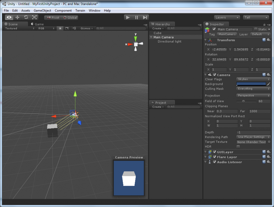
Task: Open Project Create menu
Action: [x=158, y=107]
